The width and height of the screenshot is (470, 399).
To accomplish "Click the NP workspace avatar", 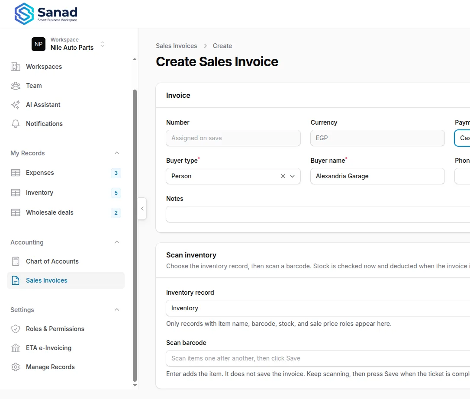I will click(x=39, y=44).
